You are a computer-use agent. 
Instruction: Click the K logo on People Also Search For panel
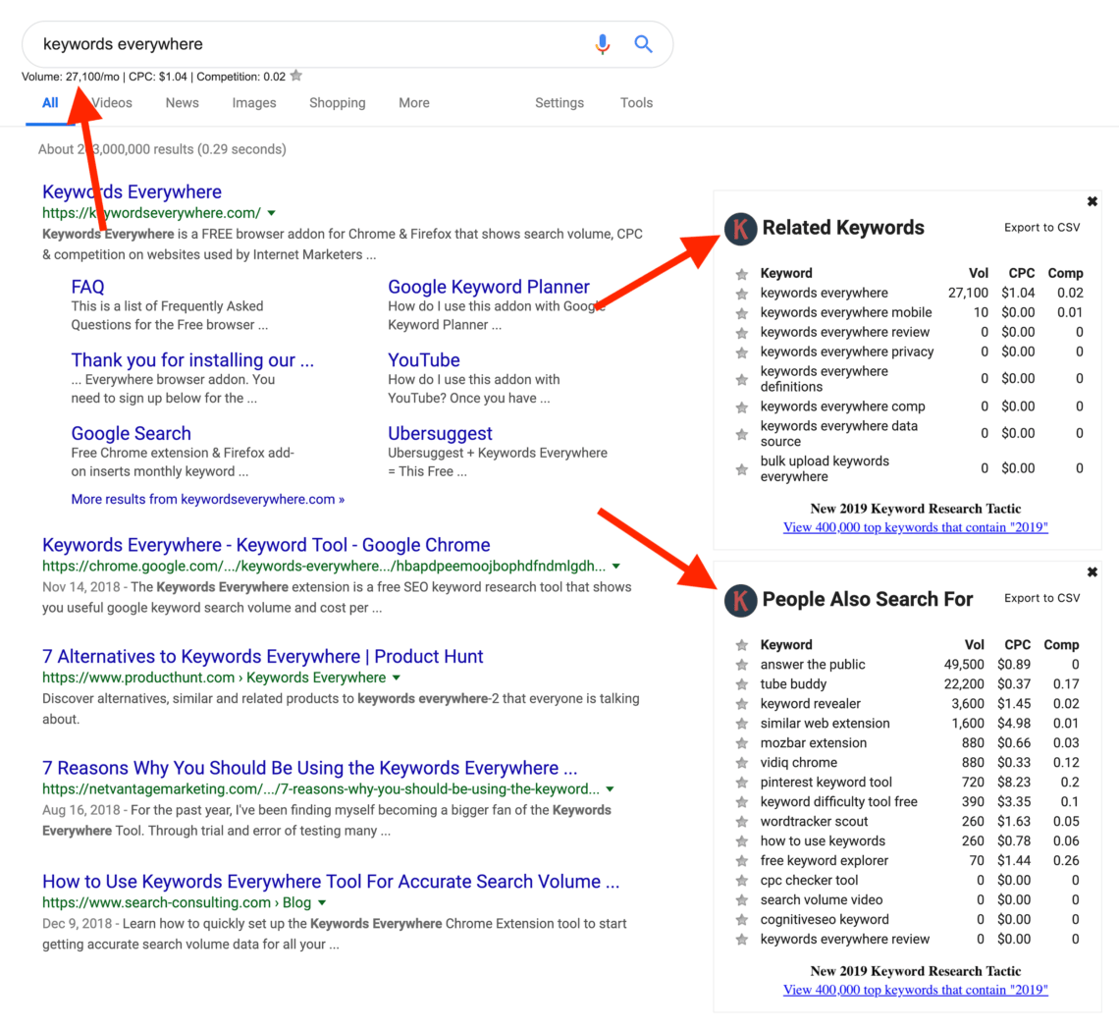[741, 600]
